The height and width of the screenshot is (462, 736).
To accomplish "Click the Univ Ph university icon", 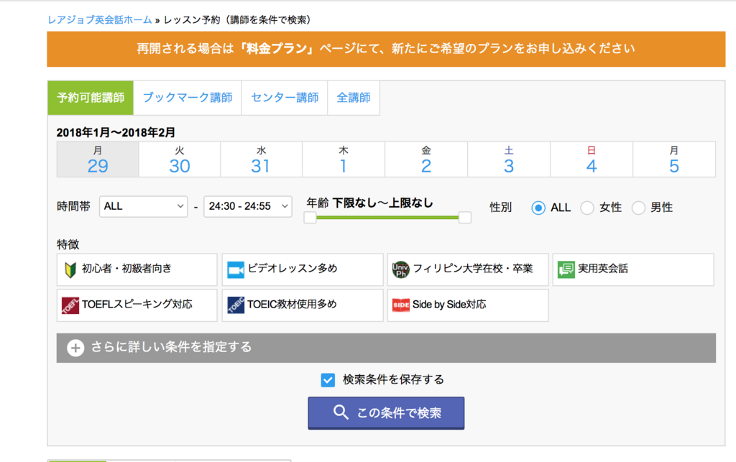I will pos(400,269).
